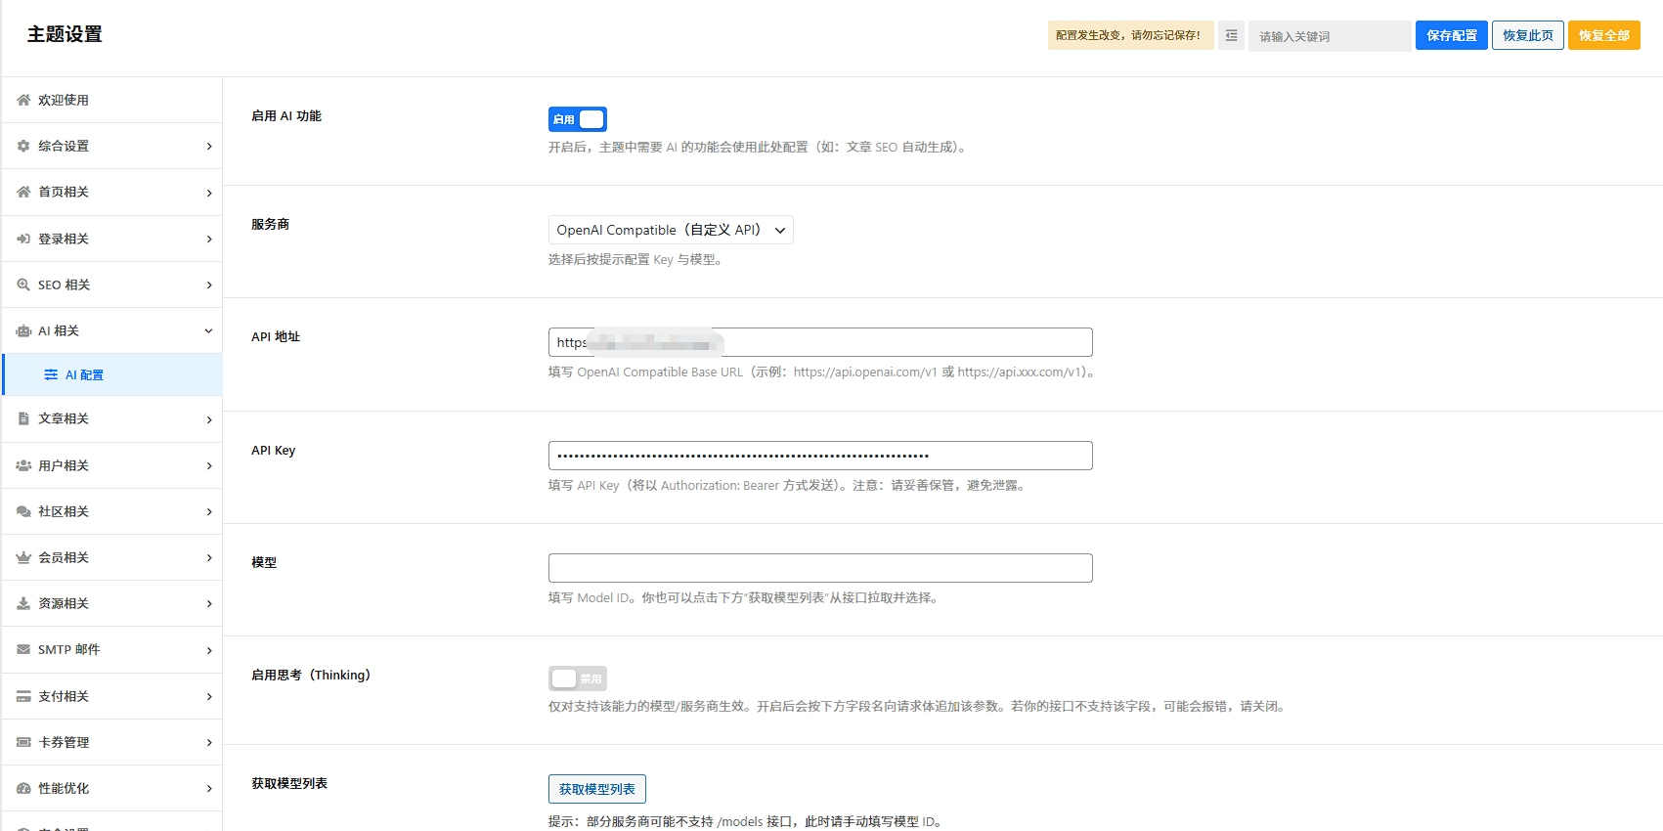This screenshot has width=1663, height=831.
Task: Focus the empty 模型 input field
Action: 819,568
